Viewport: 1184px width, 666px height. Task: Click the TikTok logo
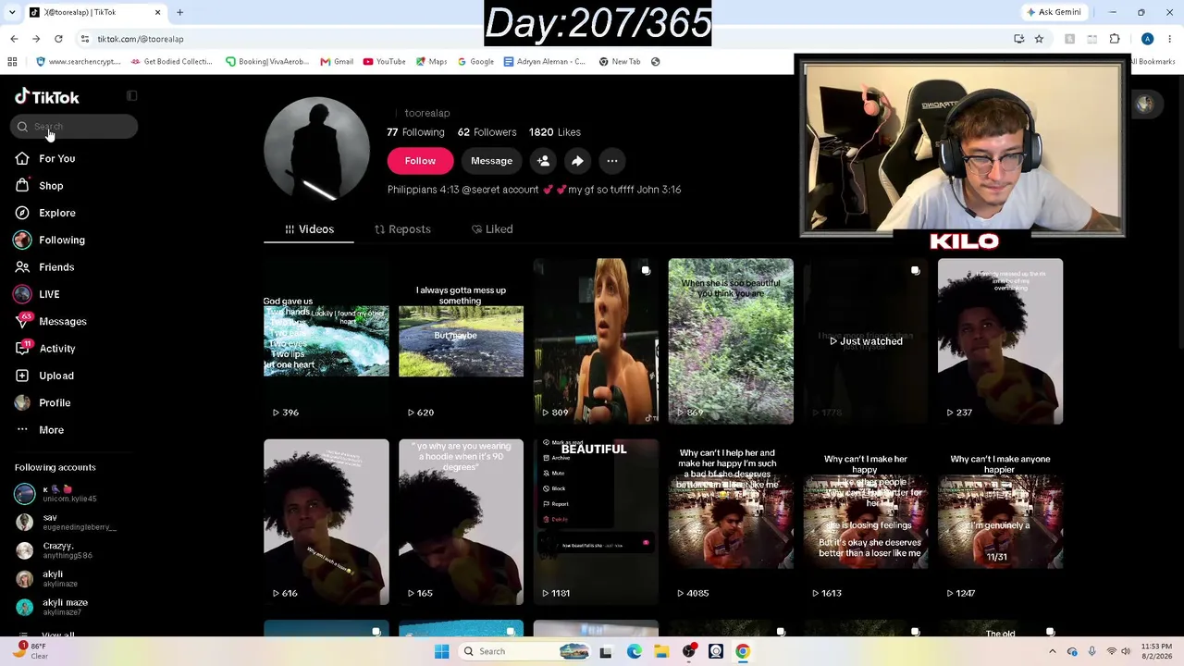(47, 97)
